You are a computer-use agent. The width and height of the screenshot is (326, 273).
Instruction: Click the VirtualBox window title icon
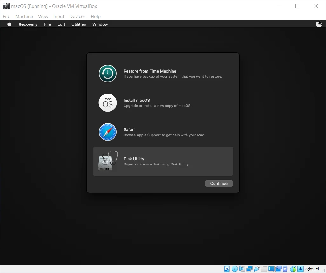coord(6,6)
